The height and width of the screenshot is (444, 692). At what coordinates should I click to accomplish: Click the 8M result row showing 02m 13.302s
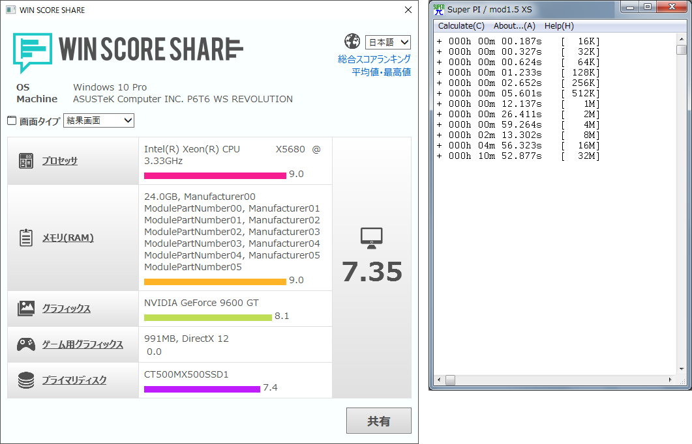pos(518,135)
